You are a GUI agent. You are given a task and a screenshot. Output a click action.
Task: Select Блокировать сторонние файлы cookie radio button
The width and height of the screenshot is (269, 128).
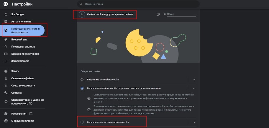(x=82, y=122)
